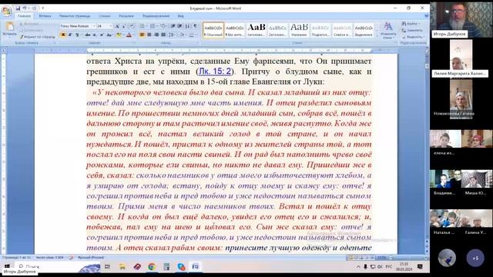This screenshot has width=493, height=277.
Task: Increase paragraph indent
Action: pyautogui.click(x=179, y=26)
